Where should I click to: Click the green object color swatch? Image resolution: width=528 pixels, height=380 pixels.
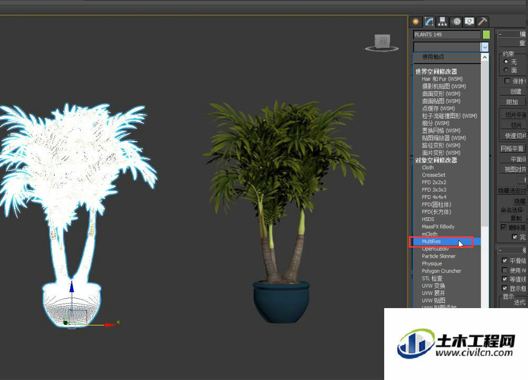[486, 34]
